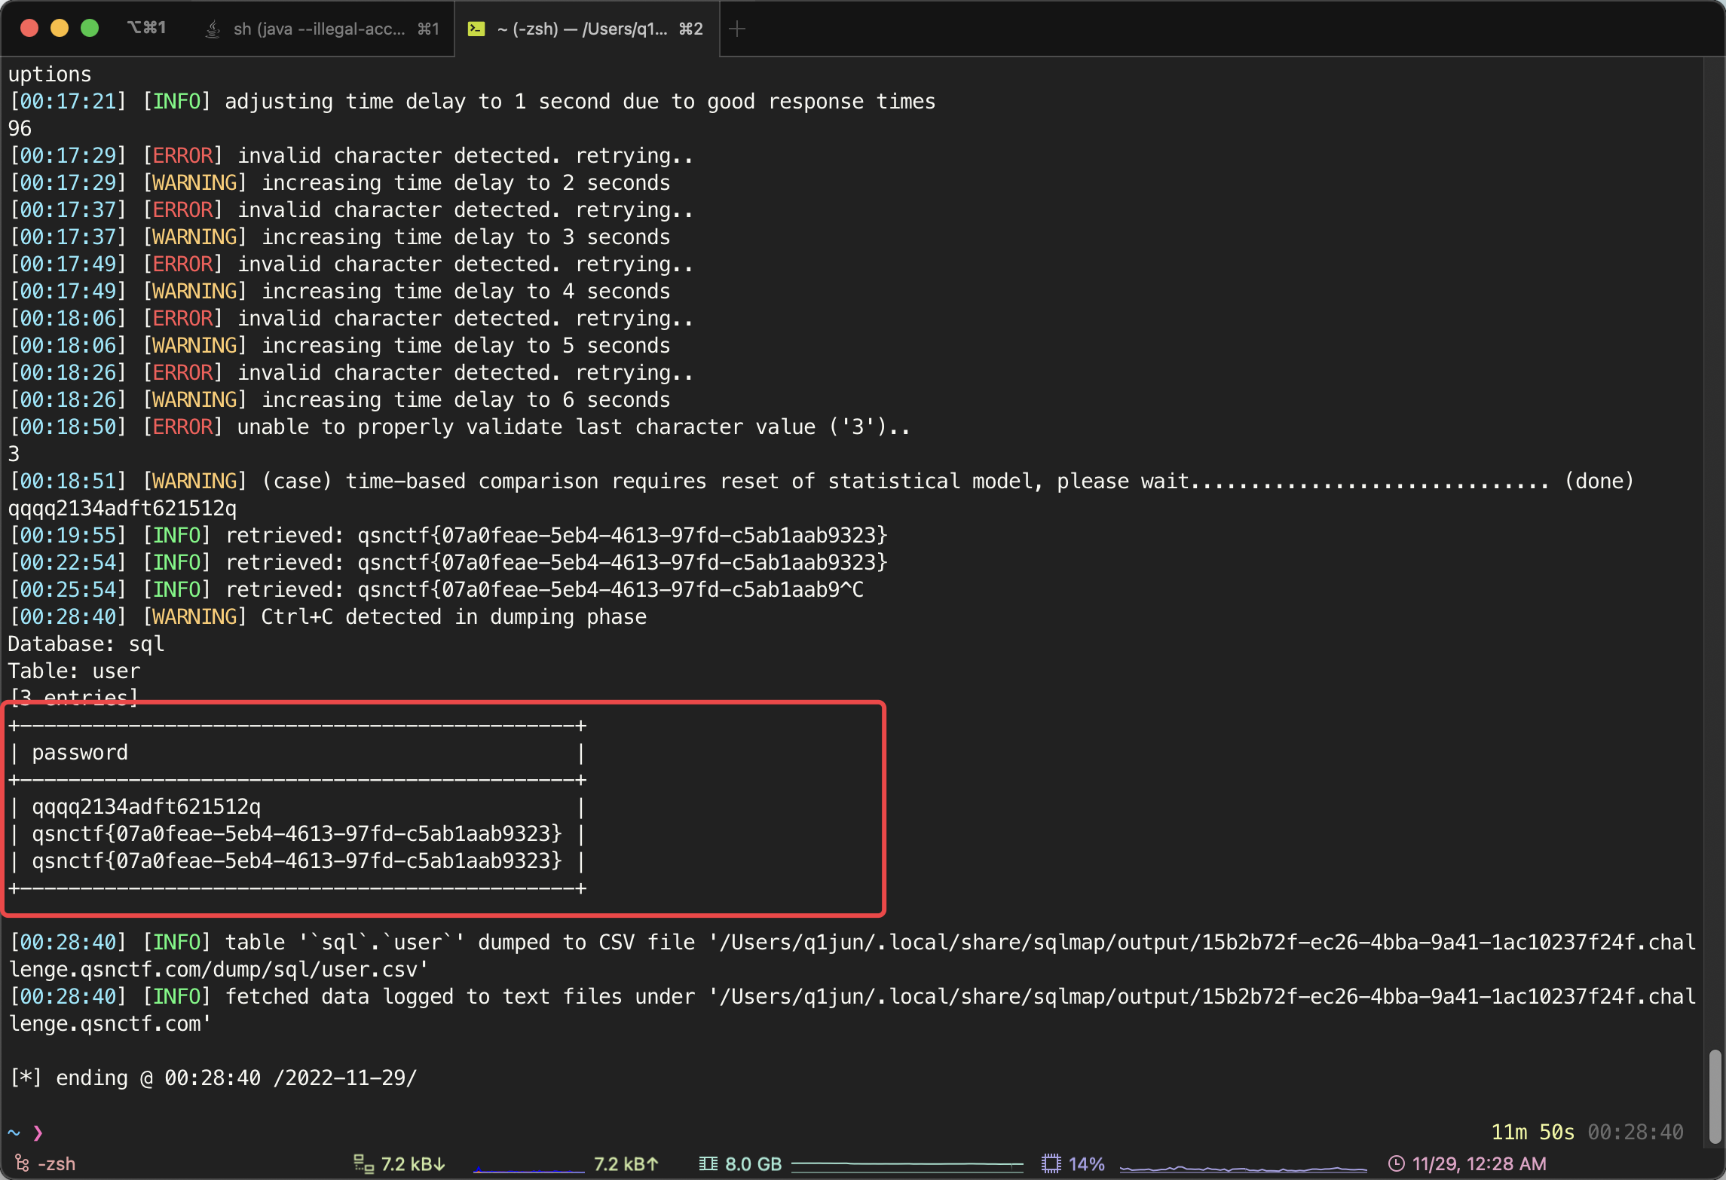1726x1180 pixels.
Task: Zoom the window with the green button
Action: (90, 29)
